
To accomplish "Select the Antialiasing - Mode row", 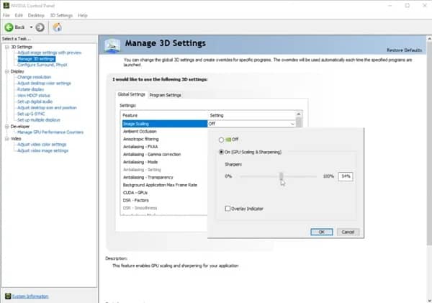I will click(x=164, y=162).
